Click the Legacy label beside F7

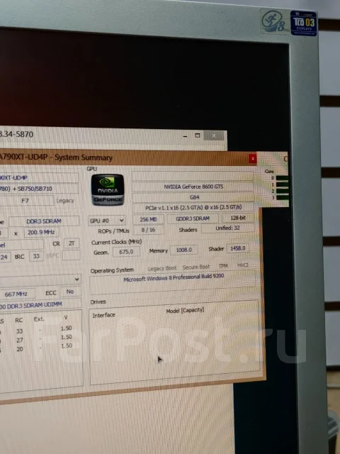[65, 200]
